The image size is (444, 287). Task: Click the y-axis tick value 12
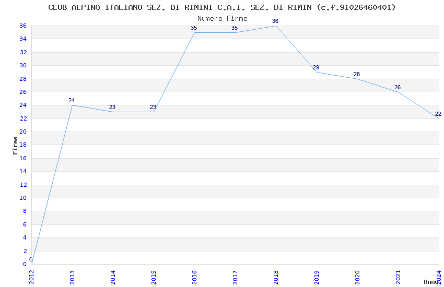[23, 185]
